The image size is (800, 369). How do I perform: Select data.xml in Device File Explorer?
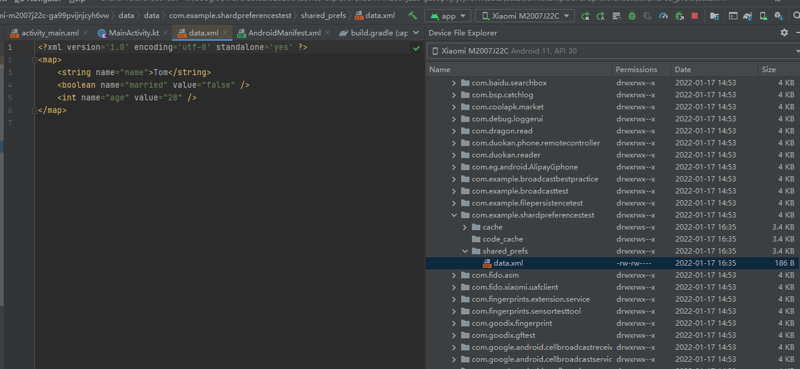coord(509,263)
